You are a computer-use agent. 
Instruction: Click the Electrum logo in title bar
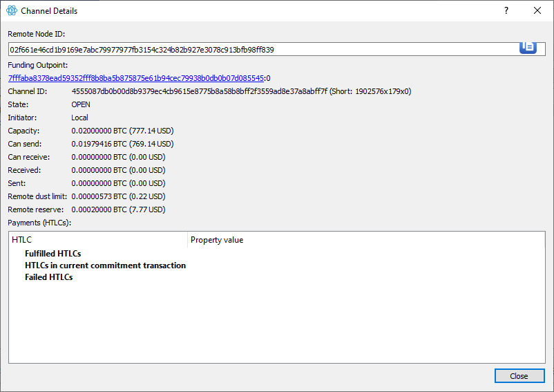tap(12, 10)
